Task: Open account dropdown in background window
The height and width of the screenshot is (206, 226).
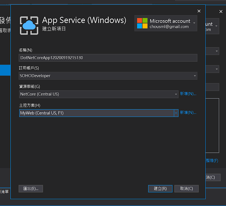Action: pyautogui.click(x=216, y=26)
